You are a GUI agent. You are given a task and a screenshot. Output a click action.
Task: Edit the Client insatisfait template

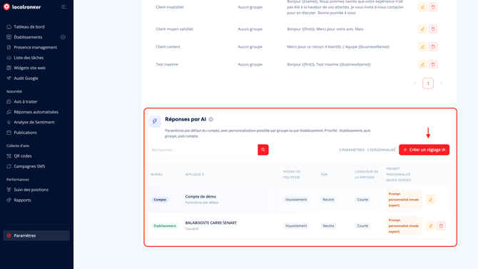(x=422, y=7)
